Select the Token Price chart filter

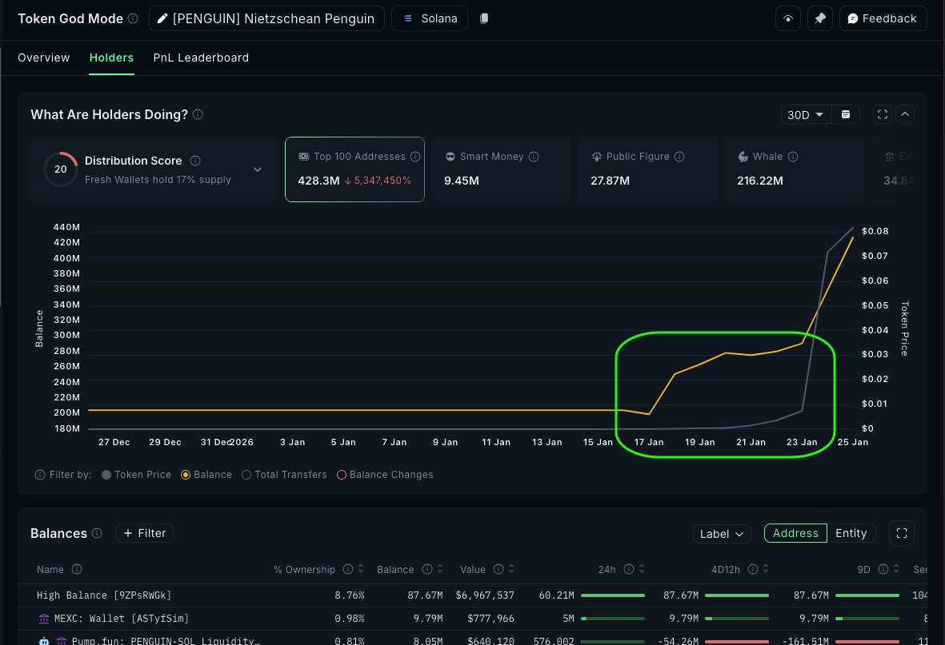[x=106, y=475]
